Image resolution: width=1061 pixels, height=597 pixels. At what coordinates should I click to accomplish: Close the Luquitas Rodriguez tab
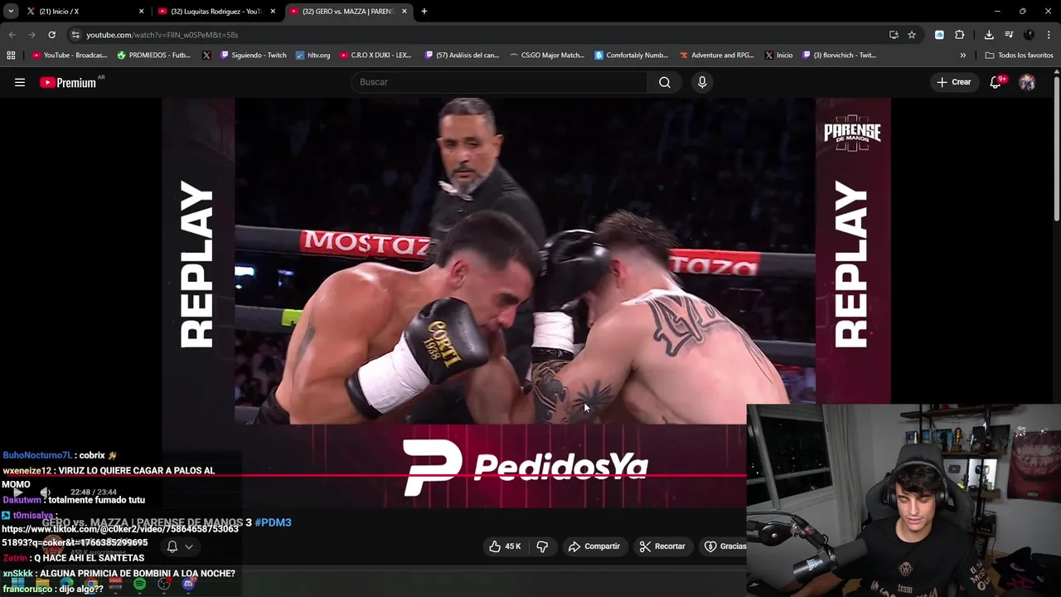pos(273,12)
